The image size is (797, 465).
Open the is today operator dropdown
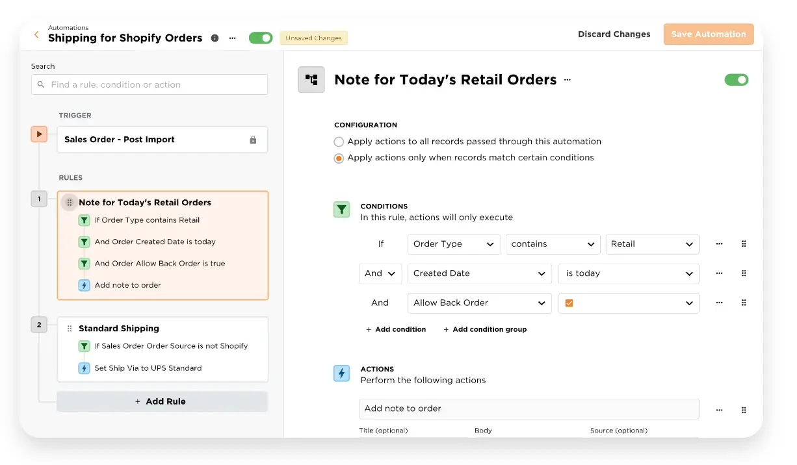pyautogui.click(x=629, y=273)
